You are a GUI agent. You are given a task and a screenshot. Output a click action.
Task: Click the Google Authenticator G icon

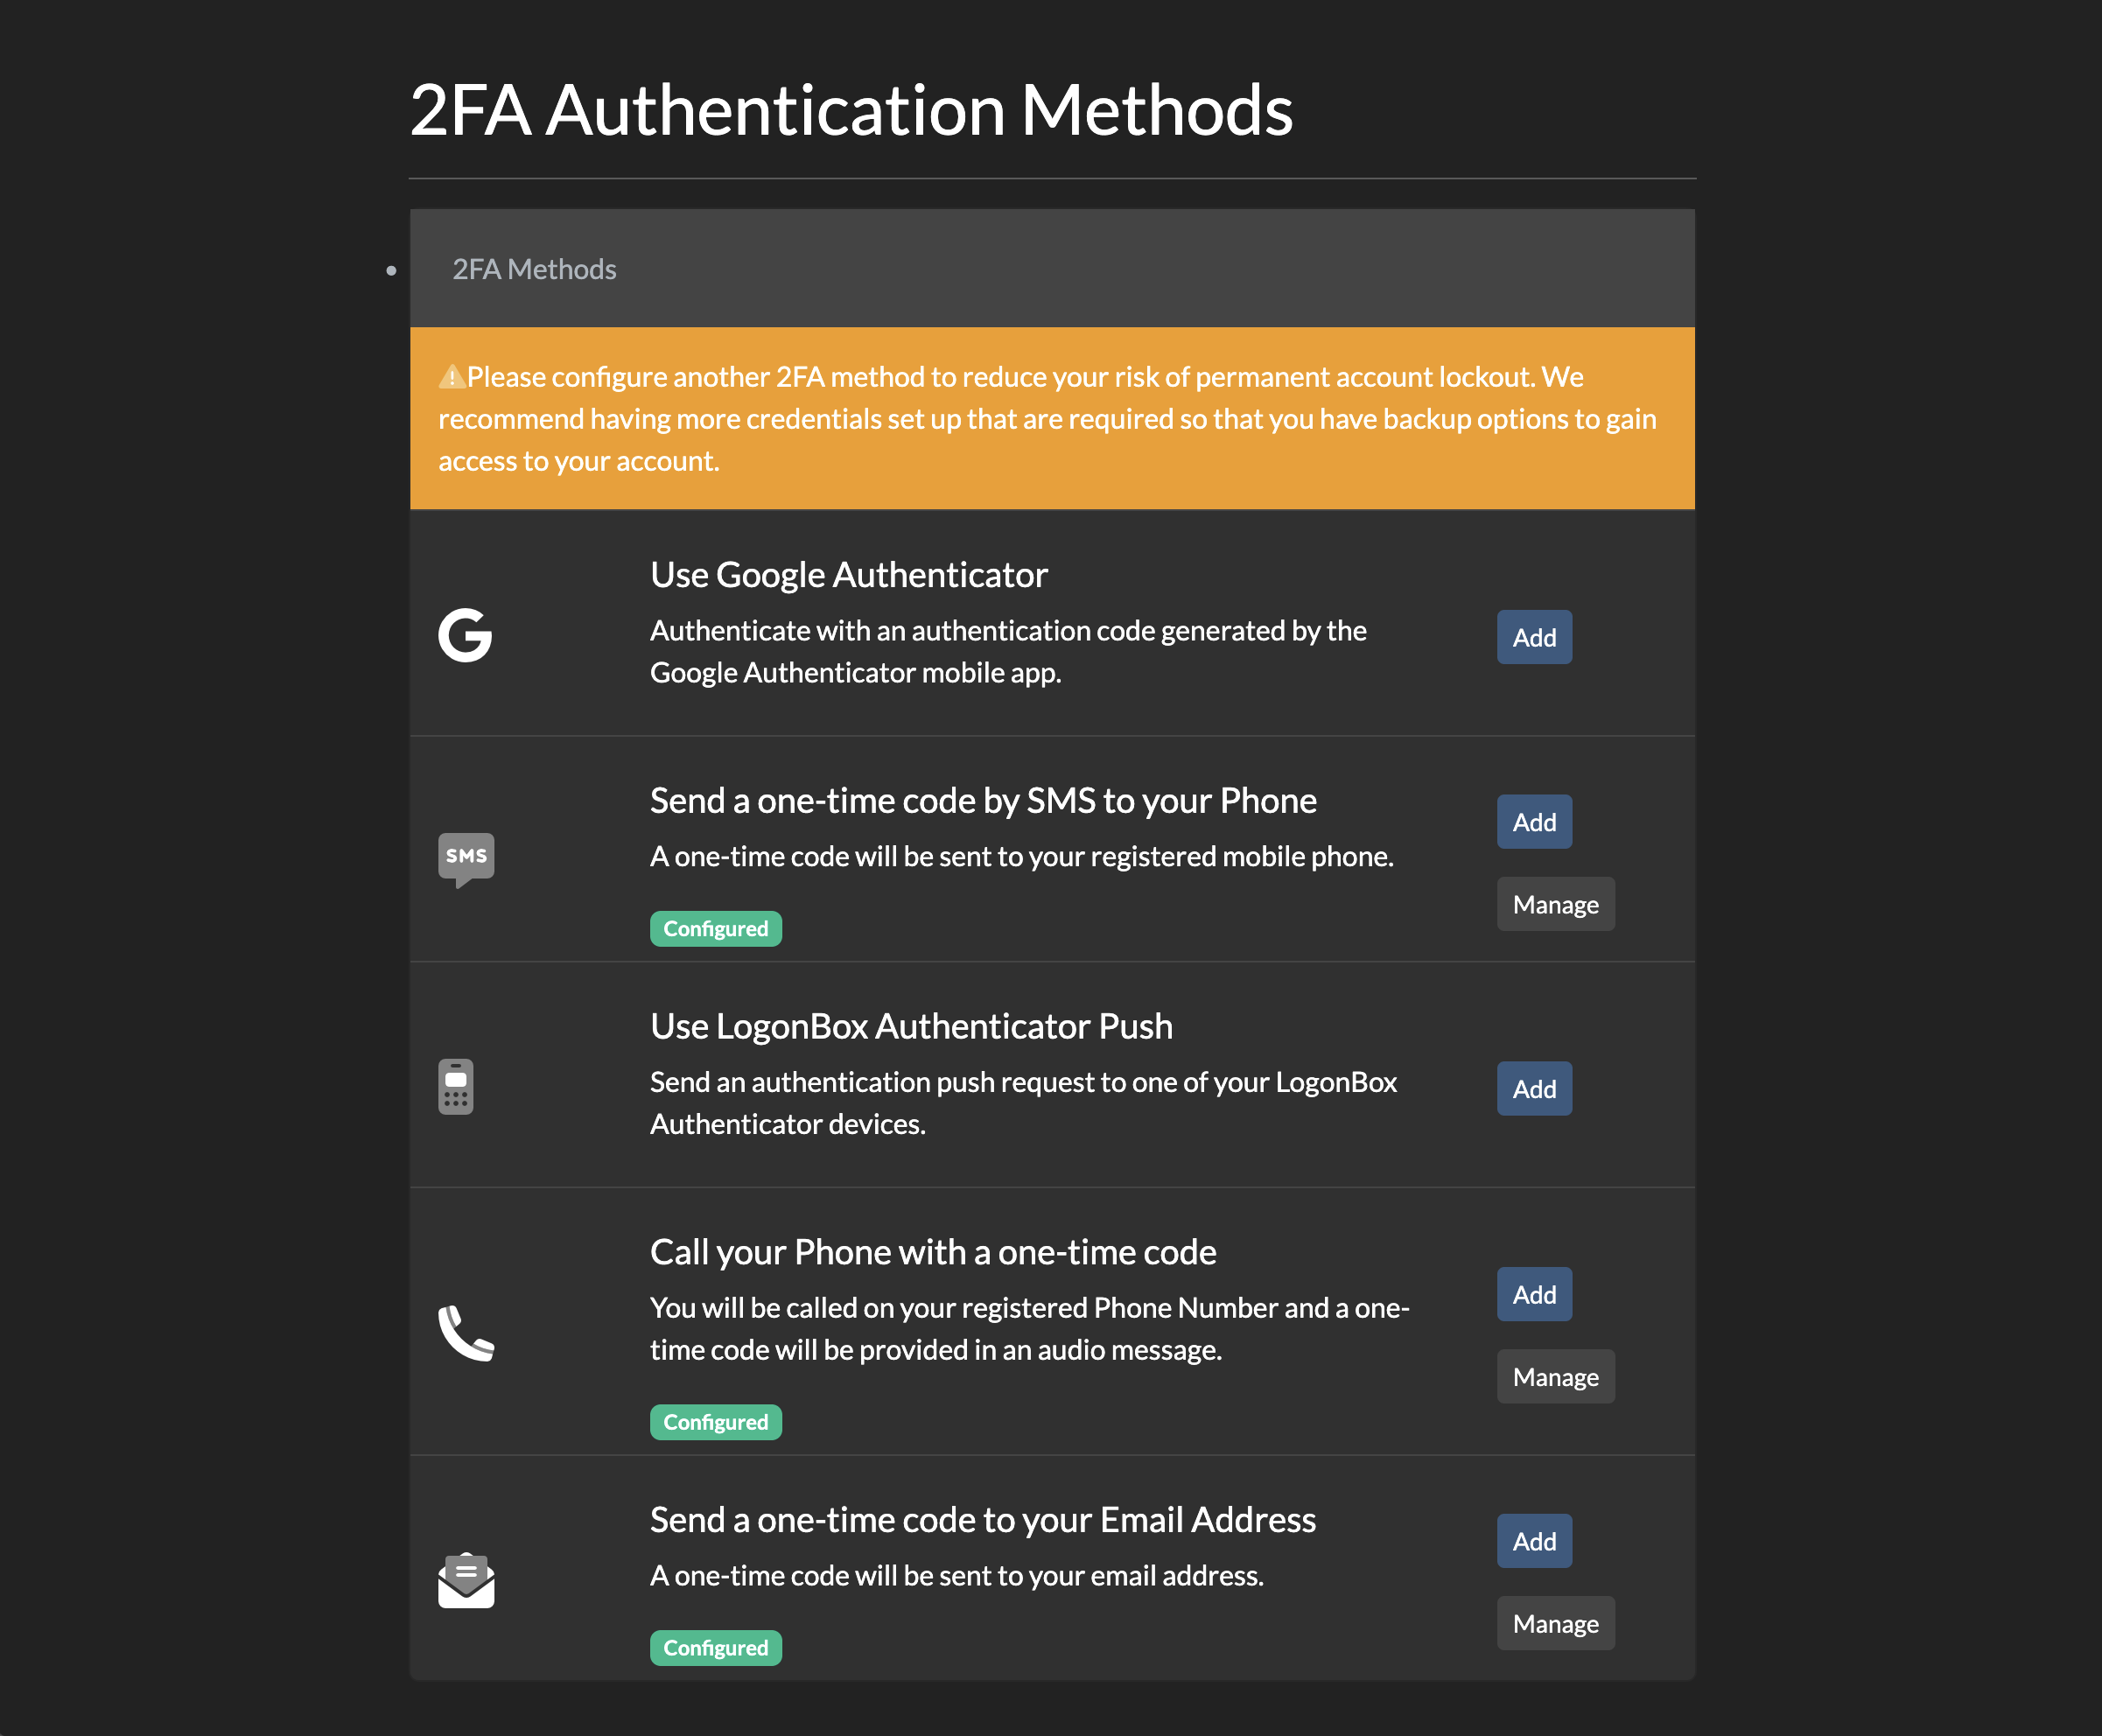tap(465, 635)
